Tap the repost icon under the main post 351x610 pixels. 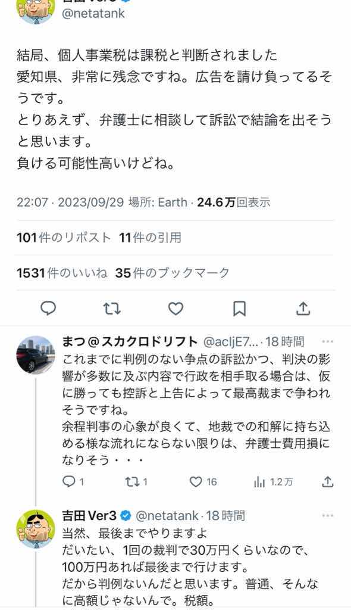[x=112, y=309]
